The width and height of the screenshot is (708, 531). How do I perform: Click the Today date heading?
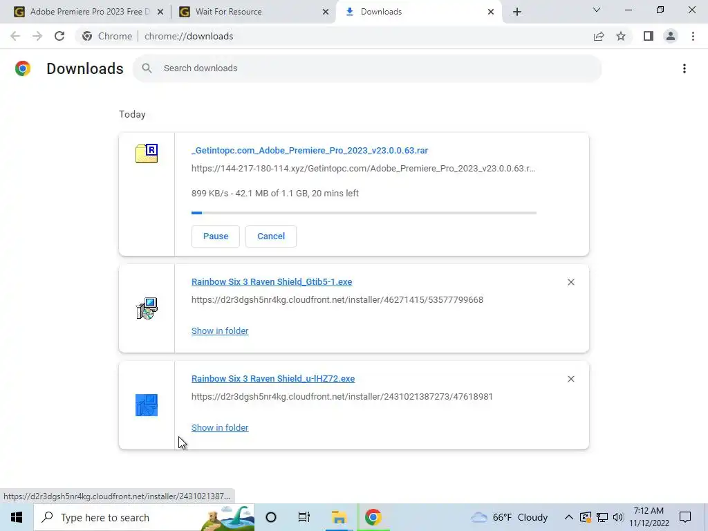click(132, 114)
